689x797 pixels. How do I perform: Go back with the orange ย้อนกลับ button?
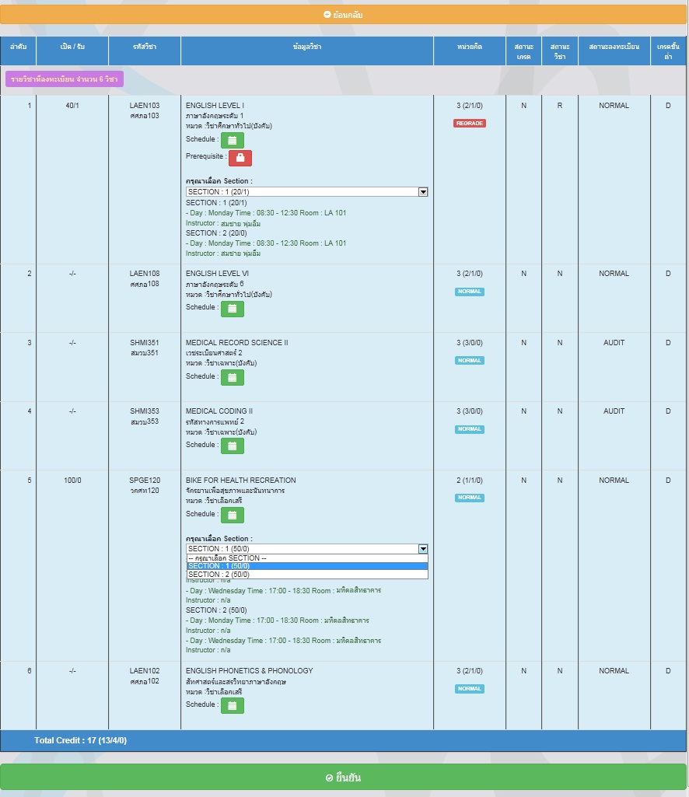click(343, 15)
